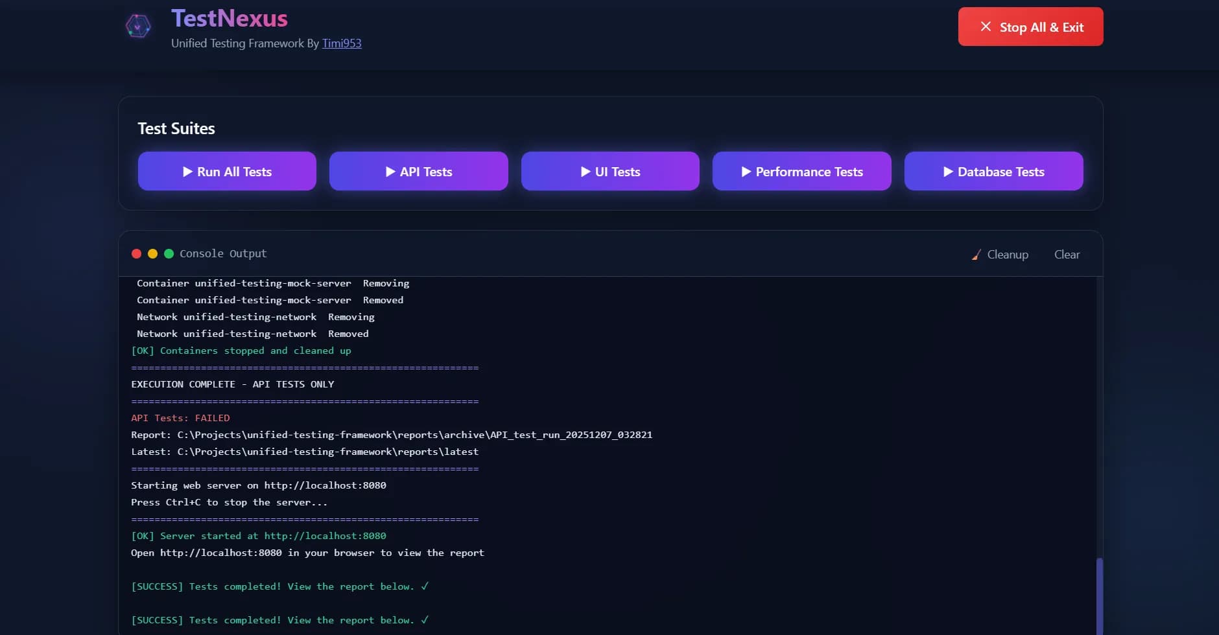Click the Console Output header label
Viewport: 1219px width, 635px height.
pyautogui.click(x=223, y=254)
